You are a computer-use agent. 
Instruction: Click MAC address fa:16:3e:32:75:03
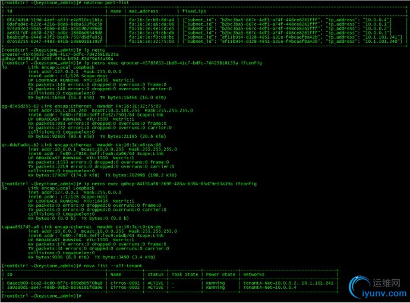coord(152,42)
